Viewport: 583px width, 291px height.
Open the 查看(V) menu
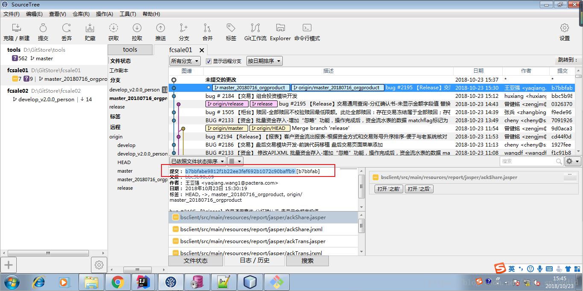click(x=58, y=14)
